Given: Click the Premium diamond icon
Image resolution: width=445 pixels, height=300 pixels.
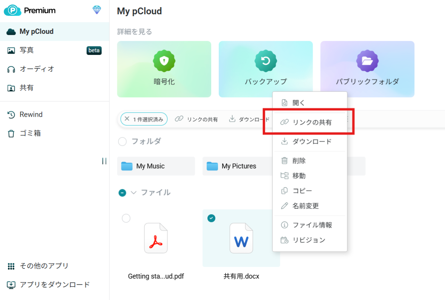Looking at the screenshot, I should click(97, 10).
